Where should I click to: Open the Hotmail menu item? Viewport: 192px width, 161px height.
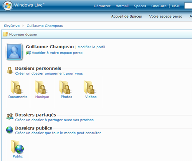[x=122, y=6]
